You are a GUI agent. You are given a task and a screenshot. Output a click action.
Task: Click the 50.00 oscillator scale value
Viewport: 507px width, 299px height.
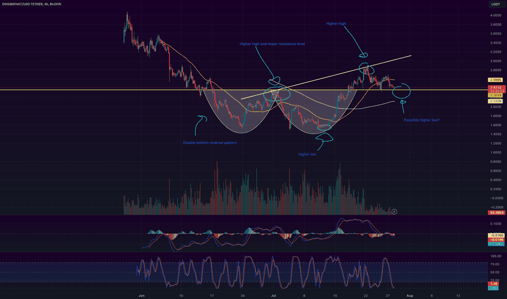[496, 272]
